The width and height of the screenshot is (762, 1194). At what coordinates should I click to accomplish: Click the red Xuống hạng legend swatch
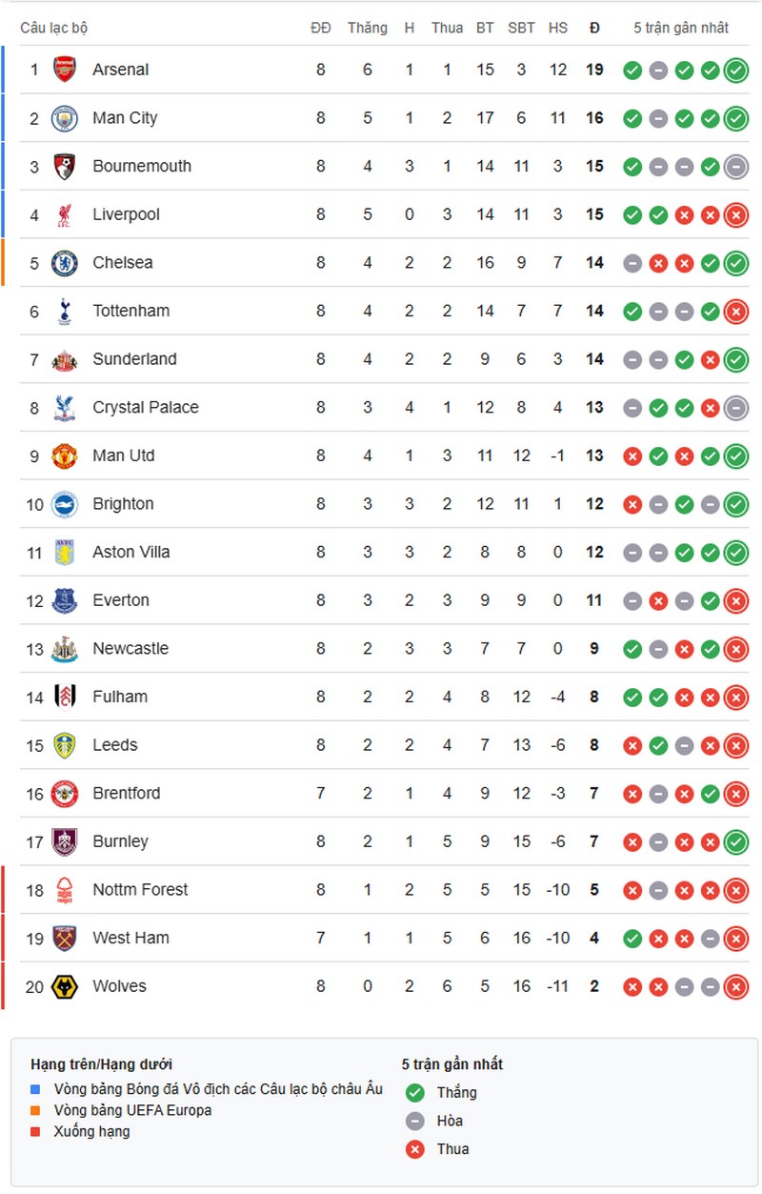(x=36, y=1132)
